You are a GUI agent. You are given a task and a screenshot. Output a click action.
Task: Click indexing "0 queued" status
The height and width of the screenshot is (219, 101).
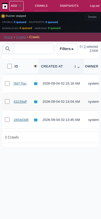[x=54, y=28]
